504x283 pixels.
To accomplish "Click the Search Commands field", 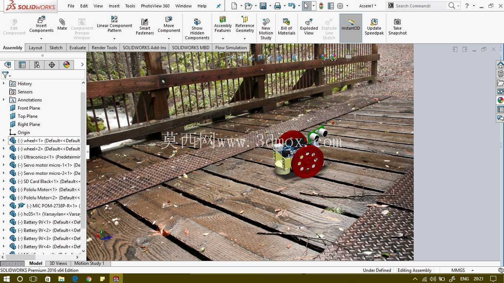I will pos(420,6).
